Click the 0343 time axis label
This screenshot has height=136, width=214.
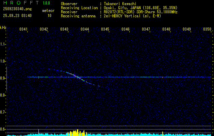click(64, 29)
